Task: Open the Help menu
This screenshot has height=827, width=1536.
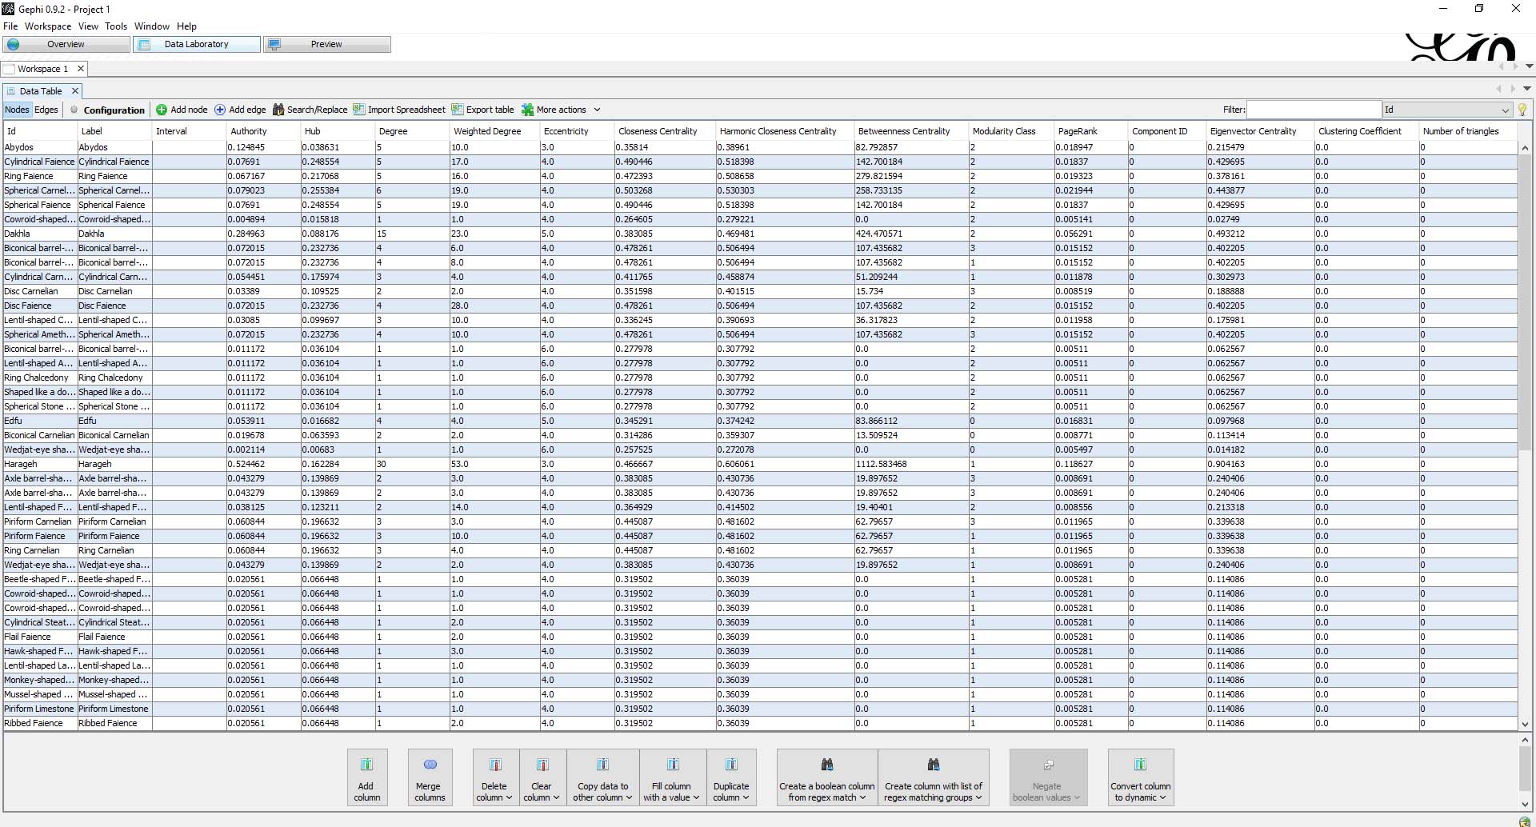Action: [x=186, y=26]
